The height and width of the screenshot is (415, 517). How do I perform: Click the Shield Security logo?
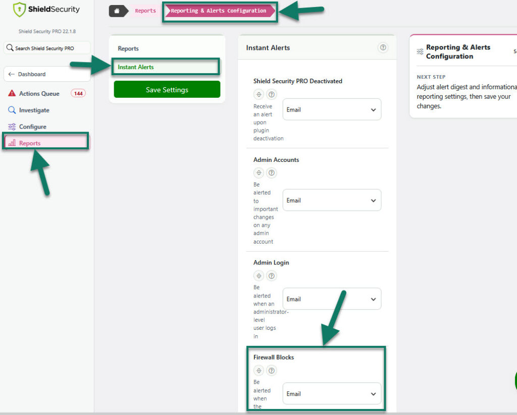pyautogui.click(x=46, y=9)
